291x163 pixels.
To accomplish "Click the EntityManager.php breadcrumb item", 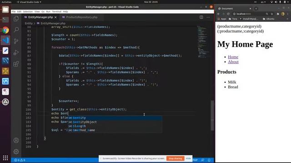I will 51,23.
